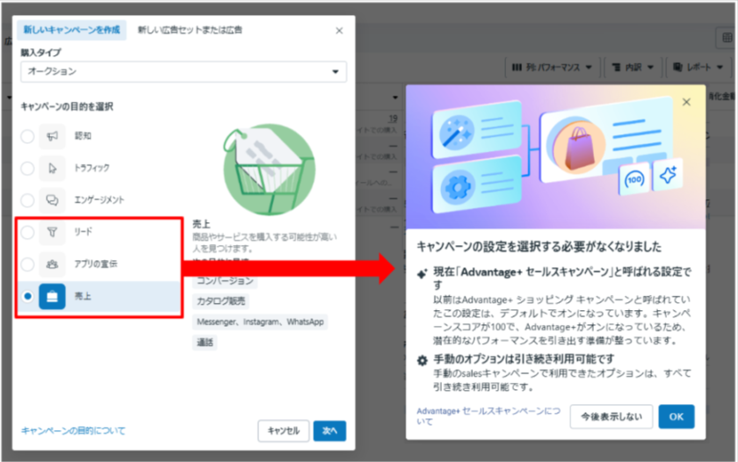Image resolution: width=738 pixels, height=462 pixels.
Task: Select the 新しいキャンペーンを作成 tab
Action: pyautogui.click(x=73, y=31)
